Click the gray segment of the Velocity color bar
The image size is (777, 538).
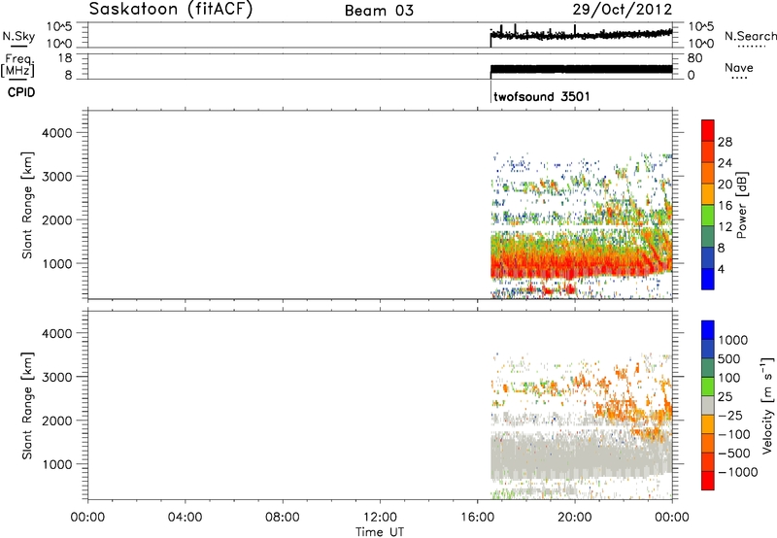tap(708, 405)
